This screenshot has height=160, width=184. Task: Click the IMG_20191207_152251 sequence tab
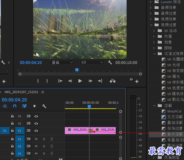tap(21, 92)
